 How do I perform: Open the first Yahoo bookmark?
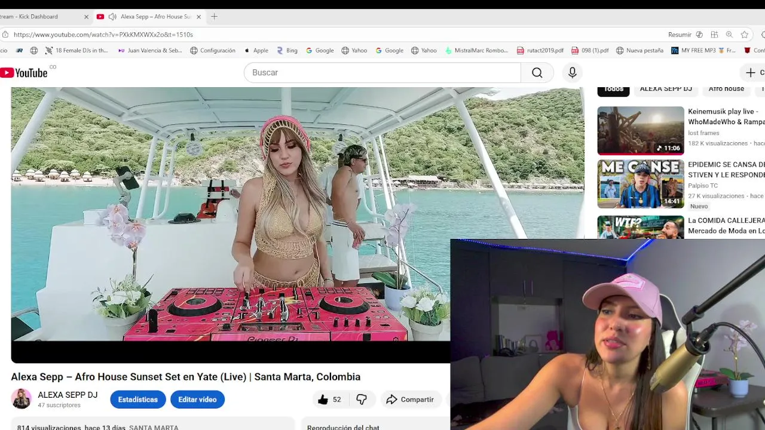354,51
